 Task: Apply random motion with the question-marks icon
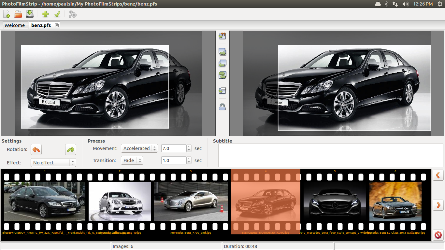tap(223, 35)
